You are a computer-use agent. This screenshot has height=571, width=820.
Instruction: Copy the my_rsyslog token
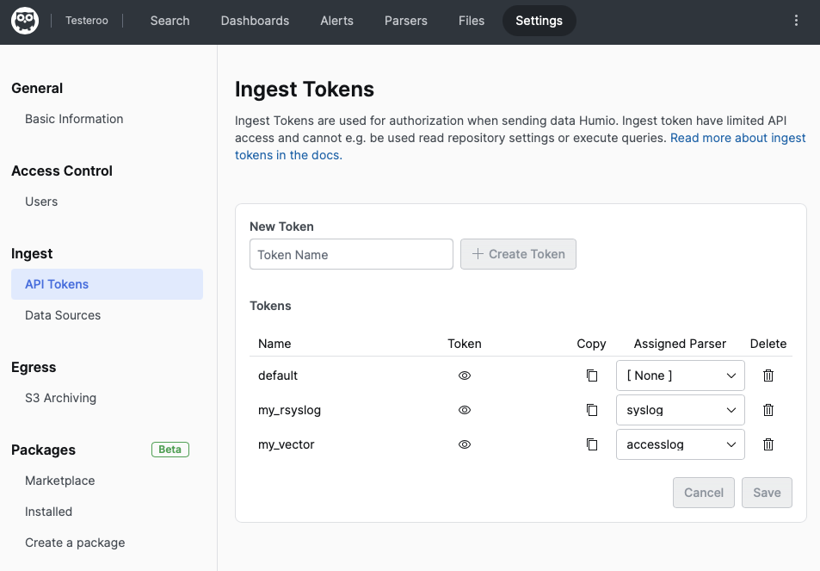(x=591, y=410)
